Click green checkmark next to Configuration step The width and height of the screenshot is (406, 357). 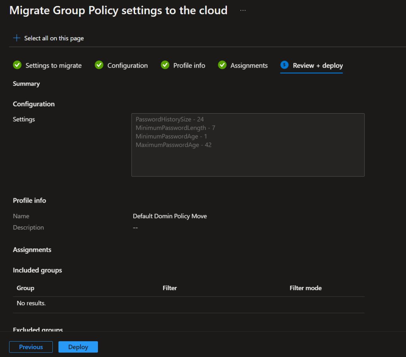click(99, 65)
